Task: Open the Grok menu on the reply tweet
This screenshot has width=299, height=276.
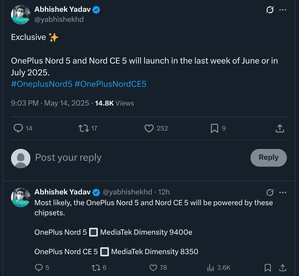Action: click(270, 192)
